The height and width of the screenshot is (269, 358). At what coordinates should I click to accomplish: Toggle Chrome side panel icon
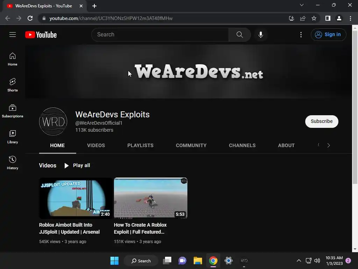click(328, 18)
